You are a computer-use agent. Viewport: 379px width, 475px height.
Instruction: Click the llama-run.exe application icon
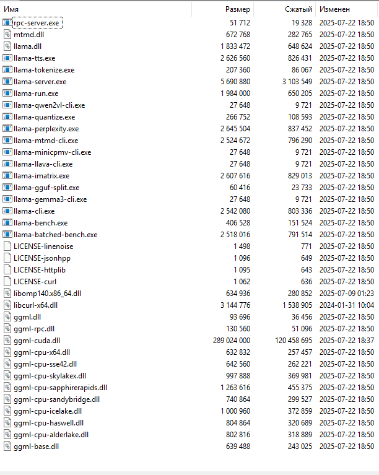pos(7,94)
